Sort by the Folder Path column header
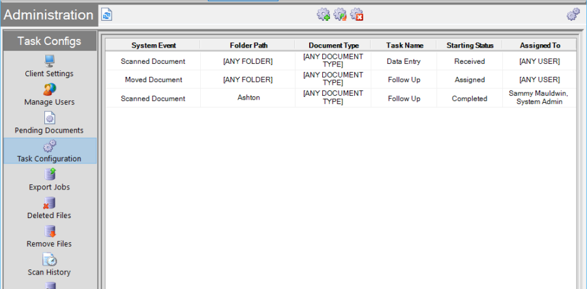 point(248,46)
